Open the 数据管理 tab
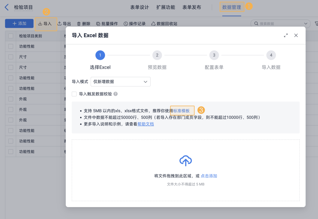This screenshot has width=318, height=219. [232, 7]
